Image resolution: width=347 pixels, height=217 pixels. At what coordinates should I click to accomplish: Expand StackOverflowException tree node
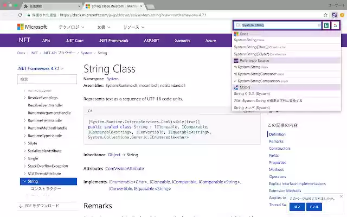pyautogui.click(x=24, y=166)
